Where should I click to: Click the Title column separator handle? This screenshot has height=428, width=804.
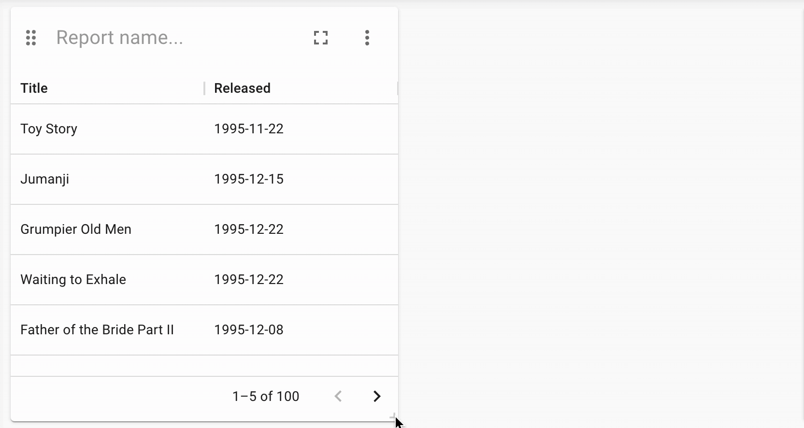click(204, 88)
